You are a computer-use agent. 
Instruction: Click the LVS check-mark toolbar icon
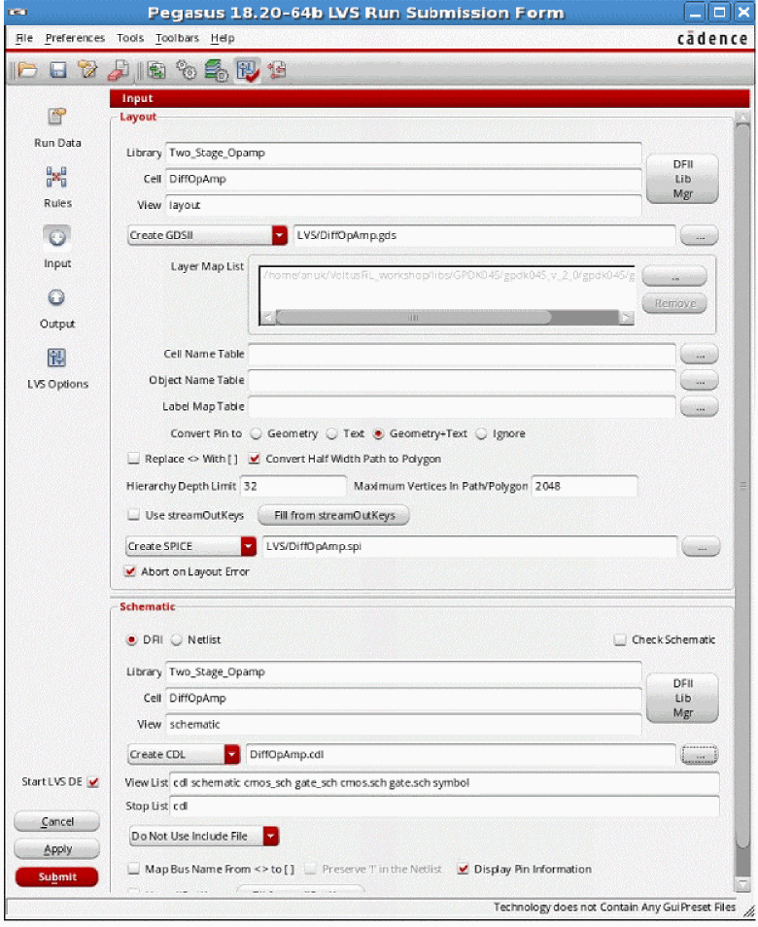[247, 70]
